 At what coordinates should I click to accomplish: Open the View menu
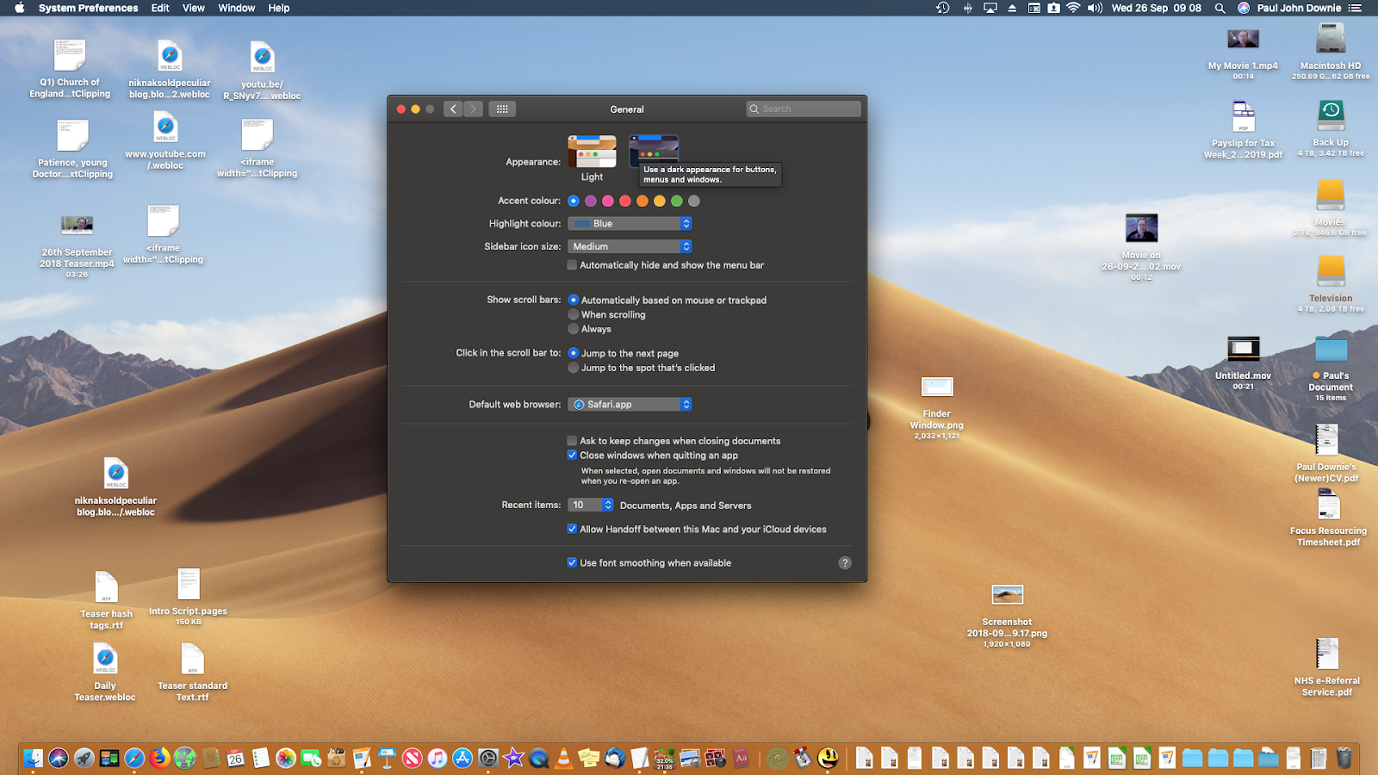pos(194,8)
